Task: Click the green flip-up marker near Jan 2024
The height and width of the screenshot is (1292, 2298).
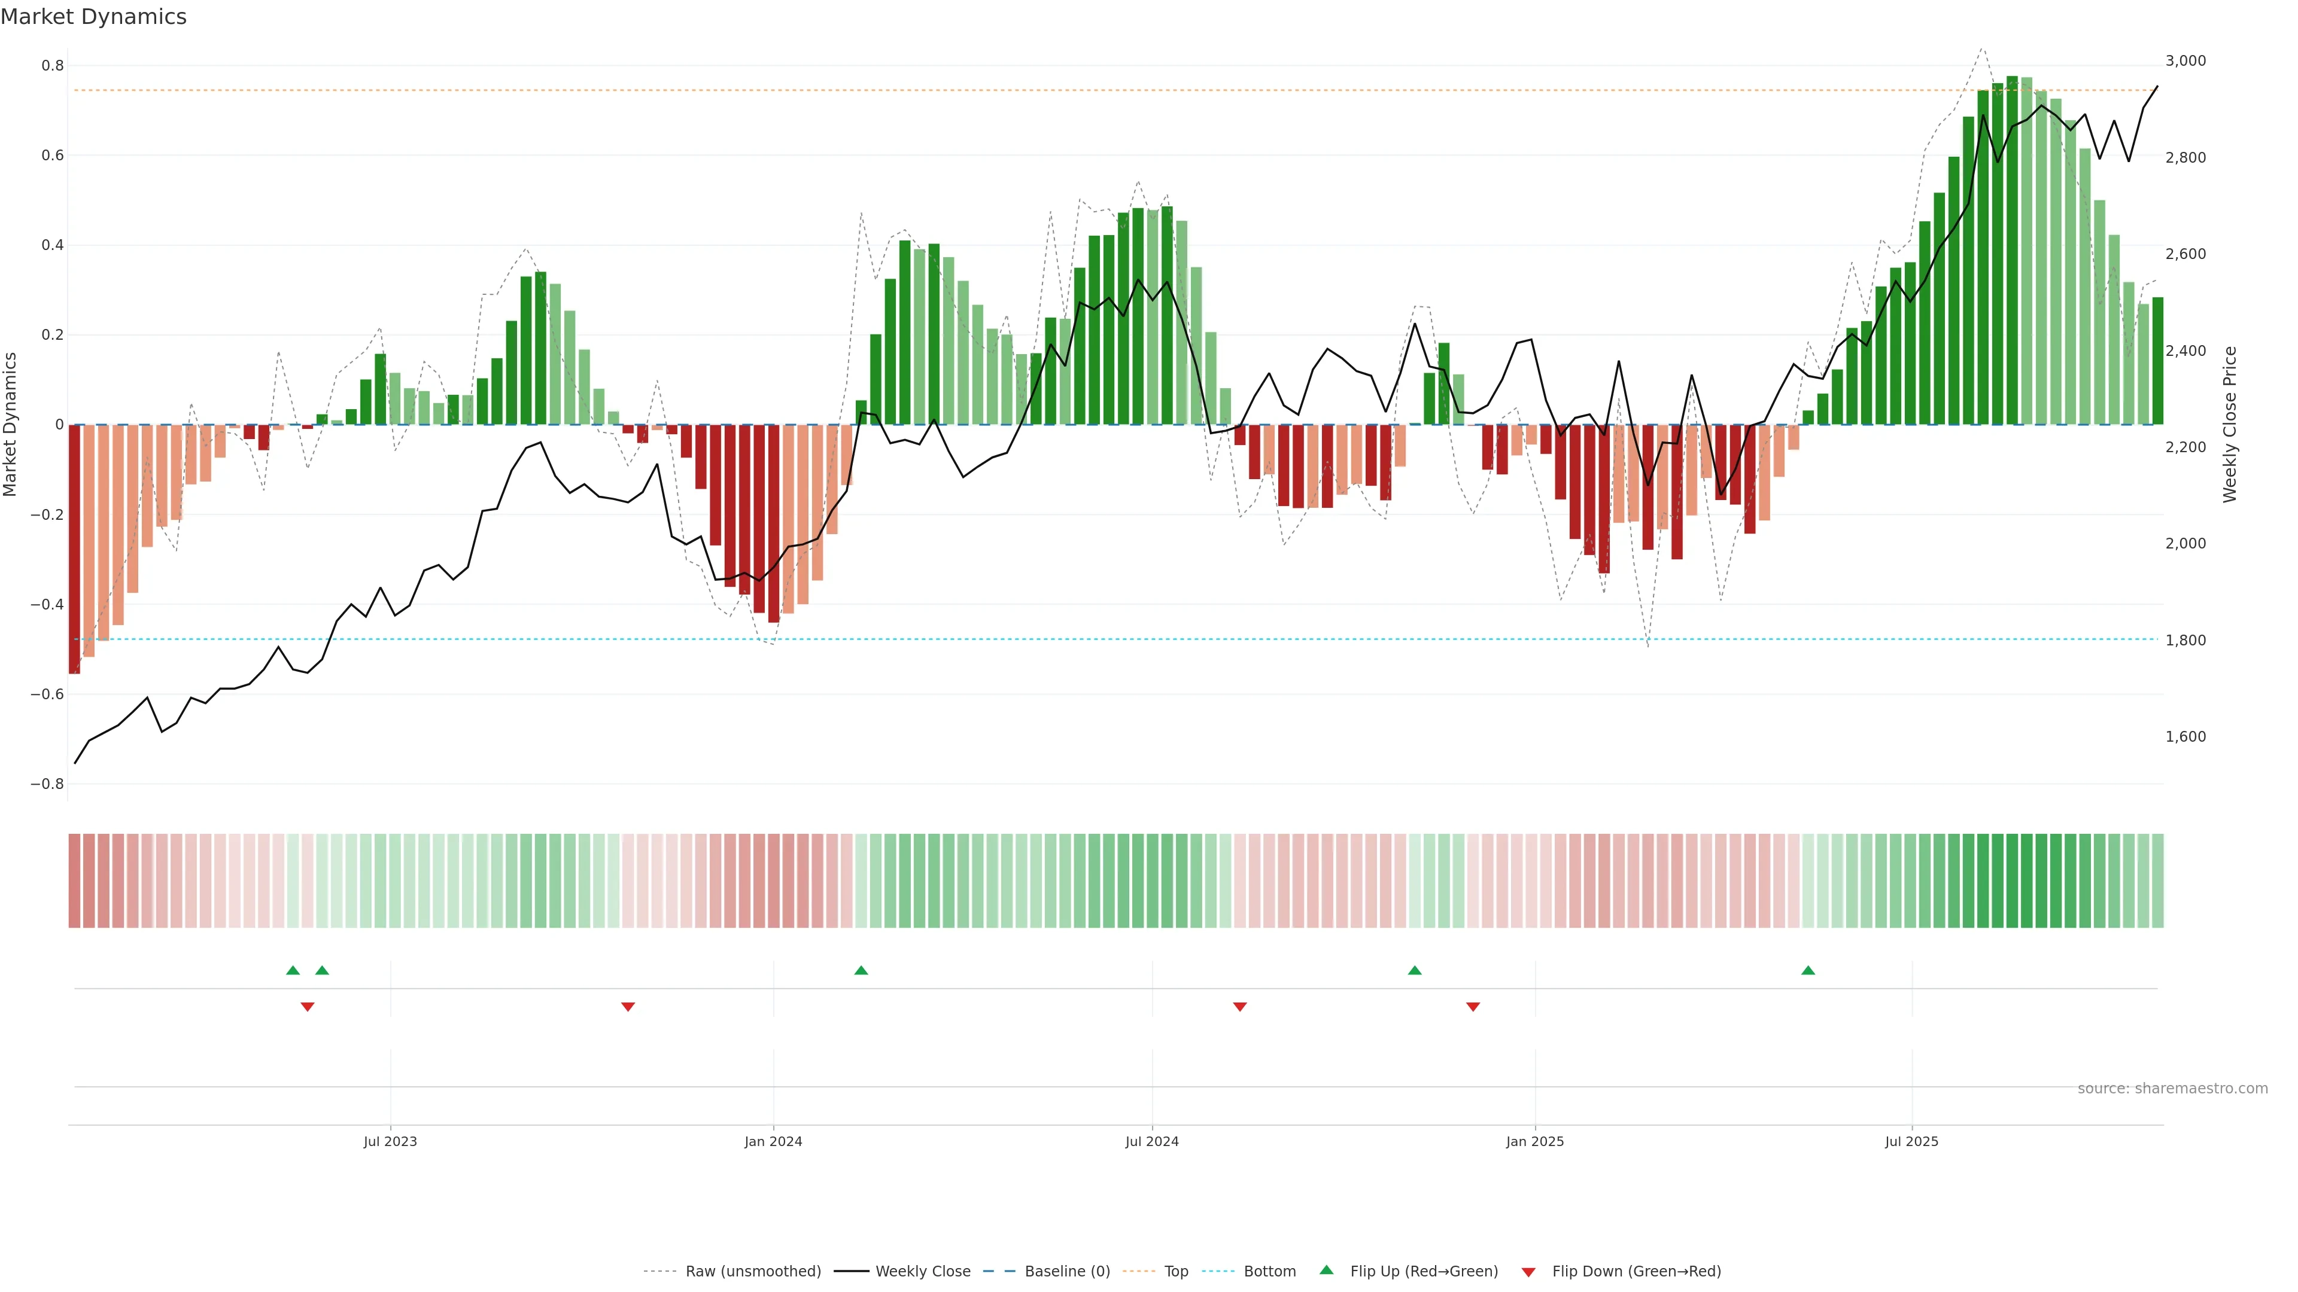Action: 861,970
